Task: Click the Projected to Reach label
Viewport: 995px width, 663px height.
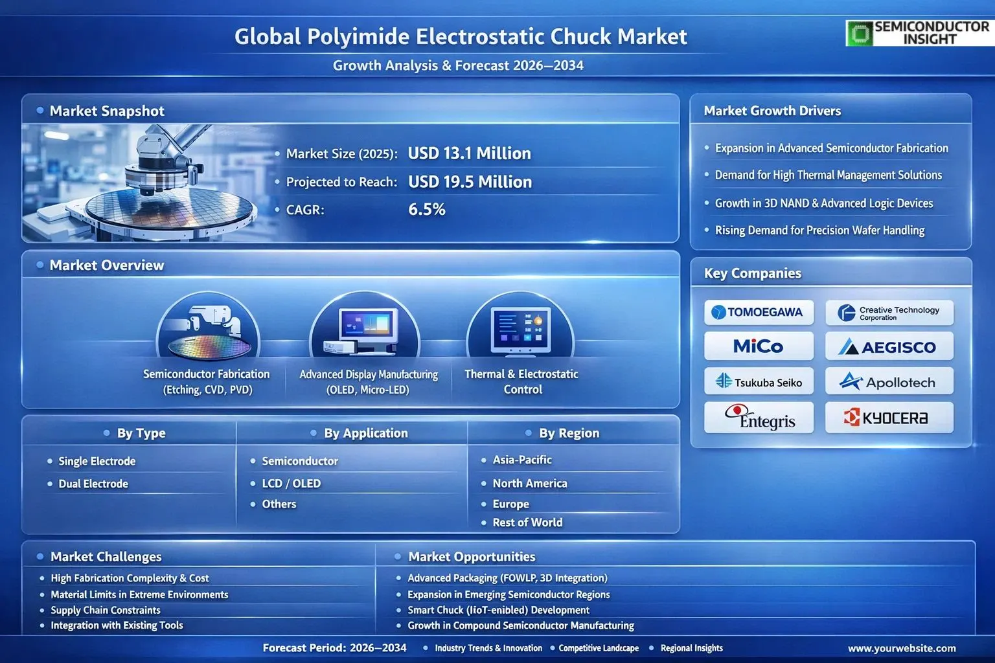Action: 341,182
